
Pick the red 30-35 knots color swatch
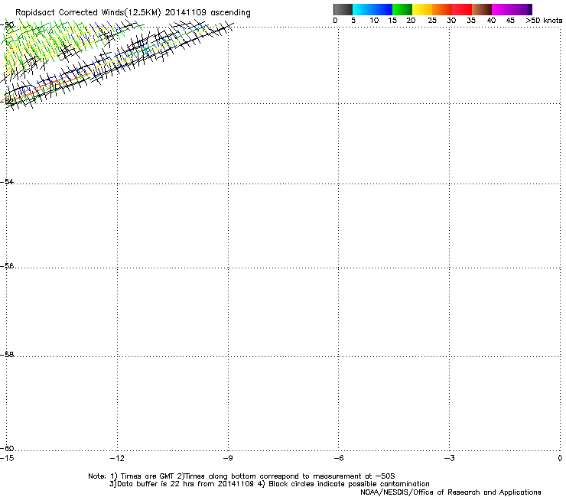(x=462, y=9)
